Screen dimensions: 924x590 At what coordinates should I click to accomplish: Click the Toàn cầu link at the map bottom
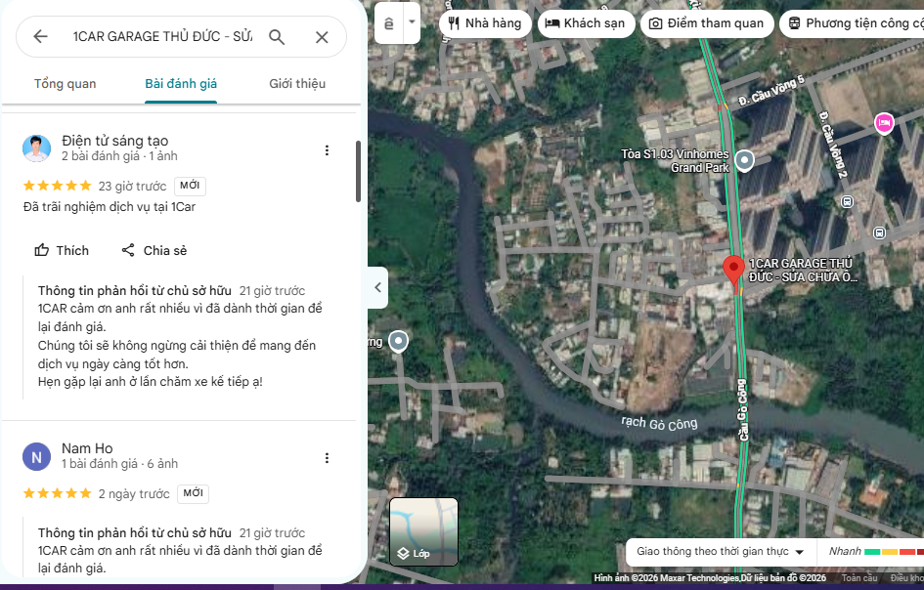tap(859, 577)
